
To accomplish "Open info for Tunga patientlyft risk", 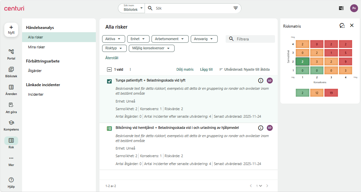I will 261,81.
